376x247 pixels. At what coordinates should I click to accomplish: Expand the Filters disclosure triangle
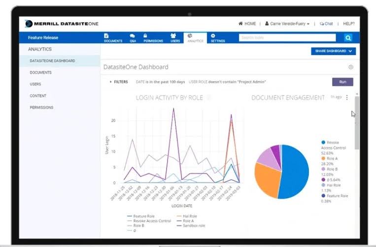tap(110, 82)
